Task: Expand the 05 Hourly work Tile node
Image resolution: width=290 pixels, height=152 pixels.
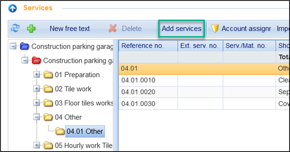Action: tap(37, 145)
